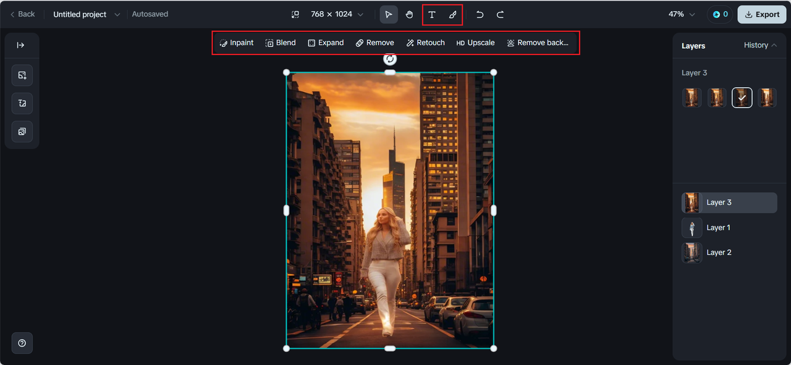Click the add image frame icon in left sidebar
This screenshot has width=791, height=365.
[x=22, y=75]
